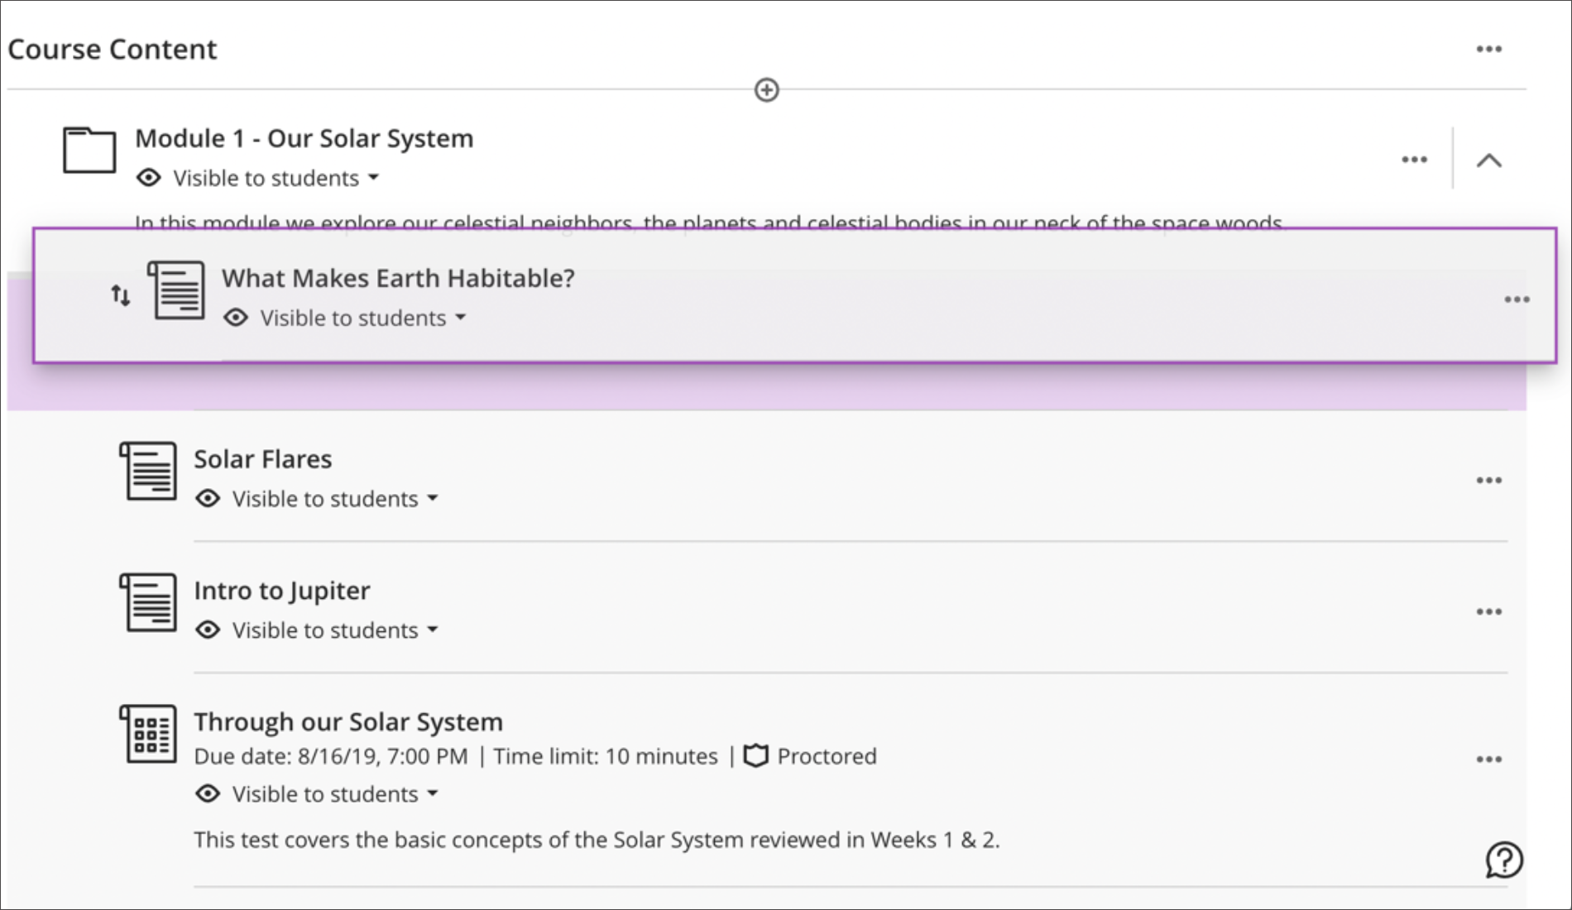Open the Course Content more options menu

(x=1488, y=50)
